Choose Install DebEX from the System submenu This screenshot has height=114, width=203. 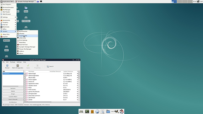pyautogui.click(x=27, y=36)
